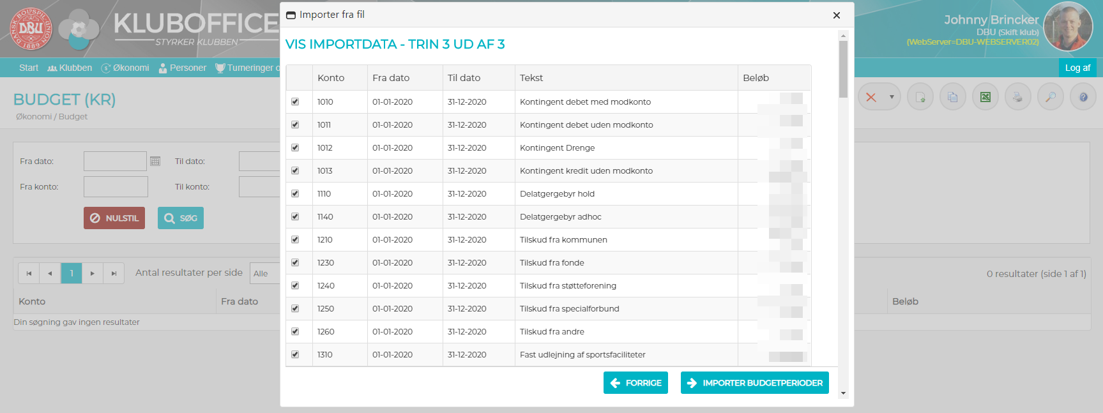Open the Fra dato calendar picker
The width and height of the screenshot is (1103, 413).
coord(155,161)
